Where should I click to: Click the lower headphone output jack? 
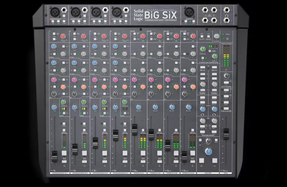coord(227,20)
